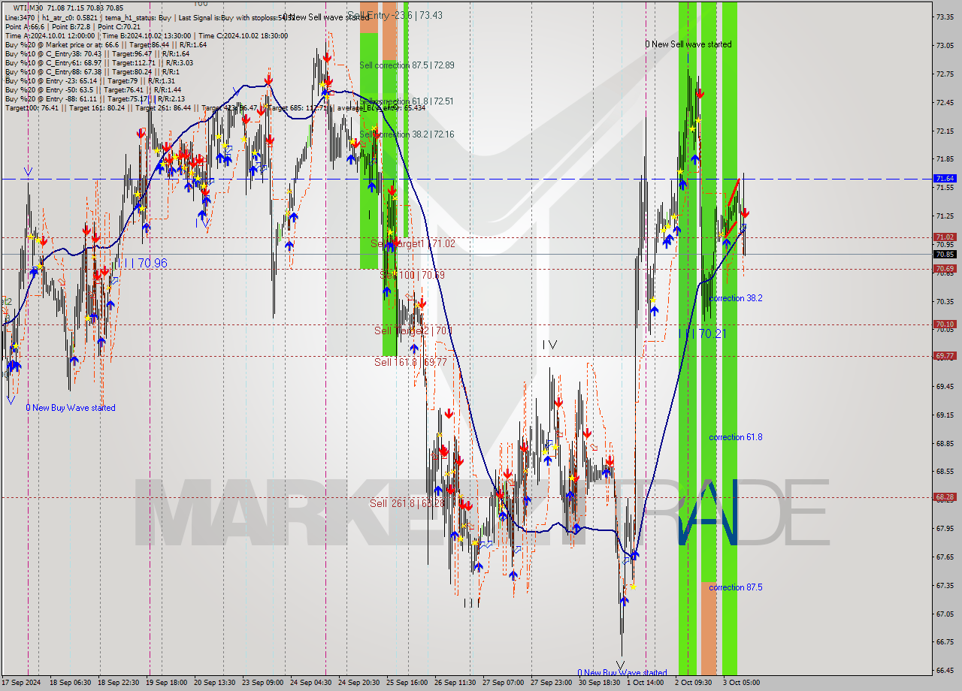Screen dimensions: 962x691
Task: Select the 'I I I 70.21' wave label
Action: pyautogui.click(x=703, y=333)
